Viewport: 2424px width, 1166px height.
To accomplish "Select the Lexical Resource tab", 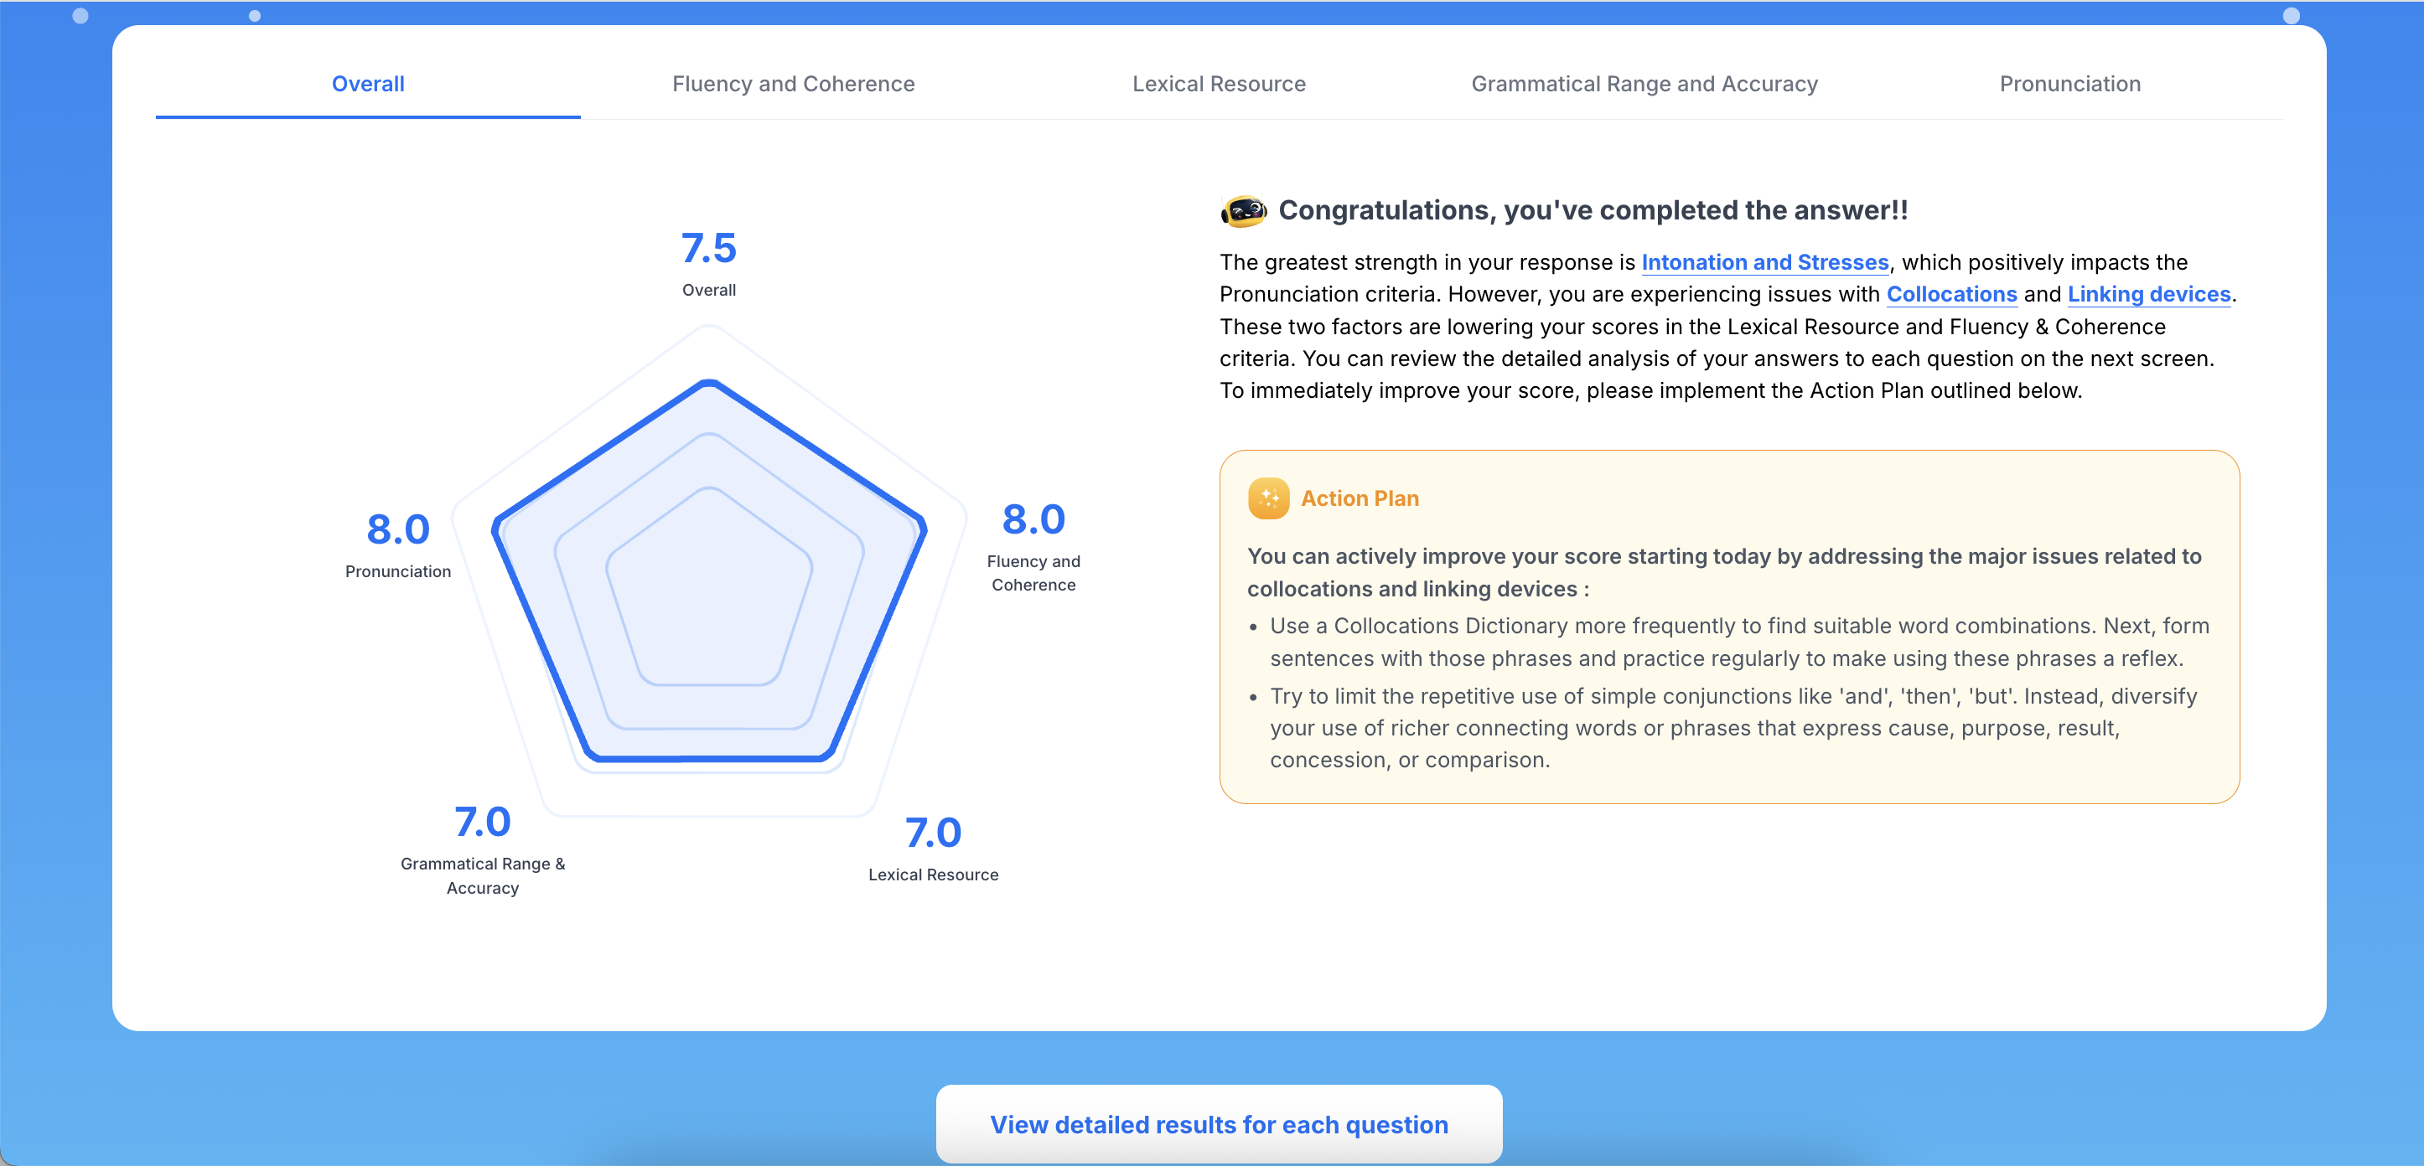I will 1219,84.
